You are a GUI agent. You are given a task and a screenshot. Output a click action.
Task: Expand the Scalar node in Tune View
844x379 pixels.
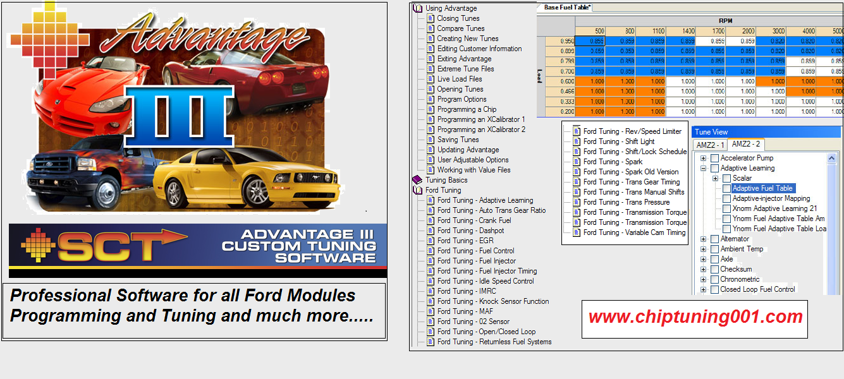click(715, 178)
